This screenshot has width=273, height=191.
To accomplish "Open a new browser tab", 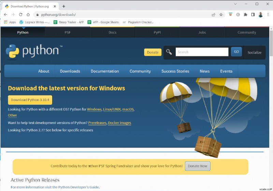I will point(64,6).
